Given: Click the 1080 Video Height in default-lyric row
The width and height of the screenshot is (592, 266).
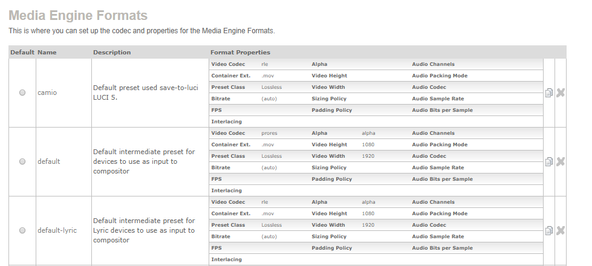Looking at the screenshot, I should click(369, 214).
